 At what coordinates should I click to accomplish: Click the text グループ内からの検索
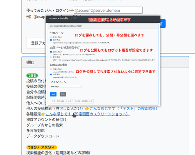click(44, 125)
